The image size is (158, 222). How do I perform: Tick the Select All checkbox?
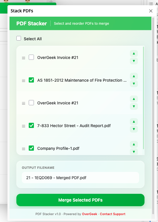tap(19, 38)
